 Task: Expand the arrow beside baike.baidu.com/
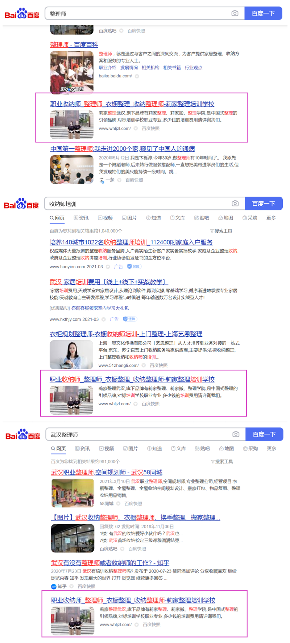click(x=137, y=76)
